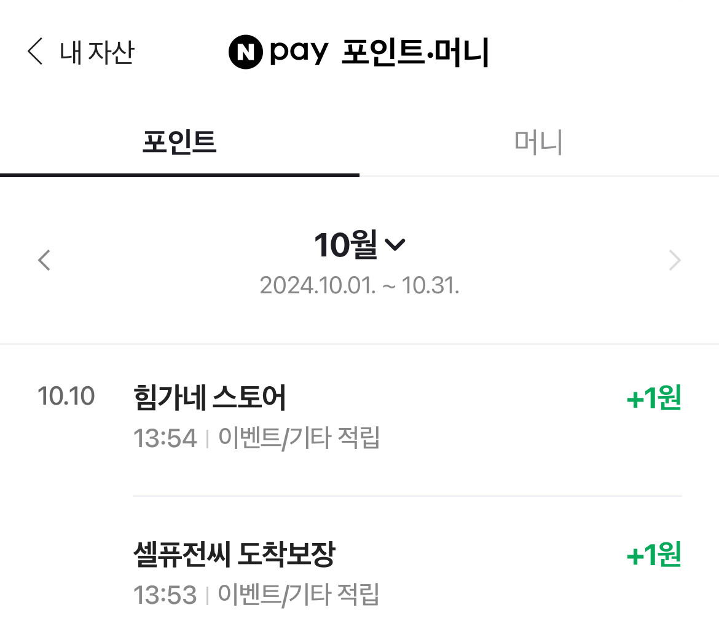Click the 10.10 date label
The height and width of the screenshot is (642, 719).
click(x=66, y=396)
